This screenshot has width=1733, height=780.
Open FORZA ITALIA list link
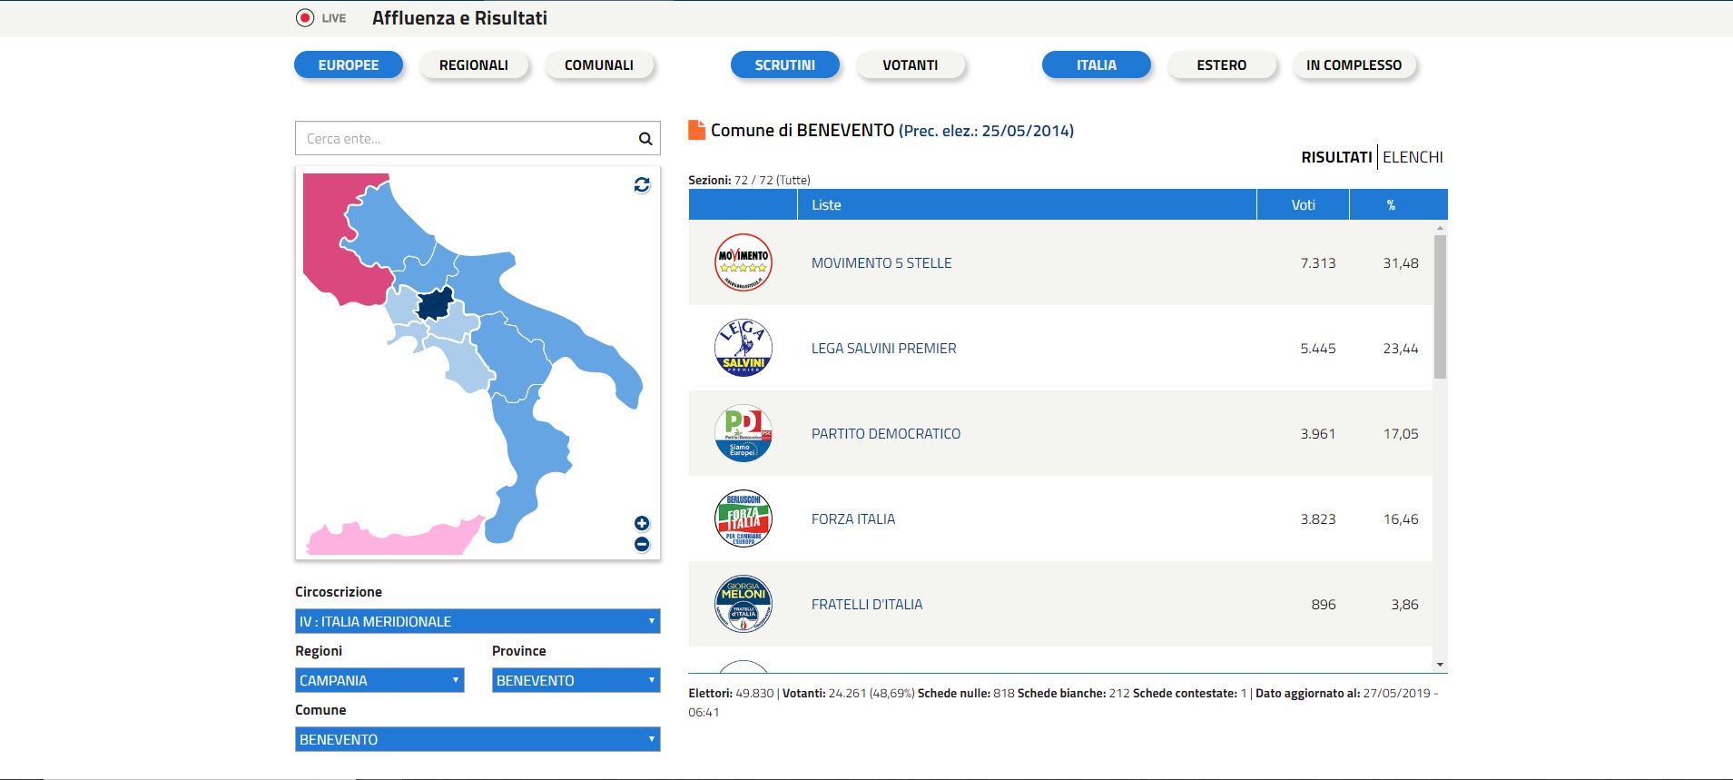point(853,519)
